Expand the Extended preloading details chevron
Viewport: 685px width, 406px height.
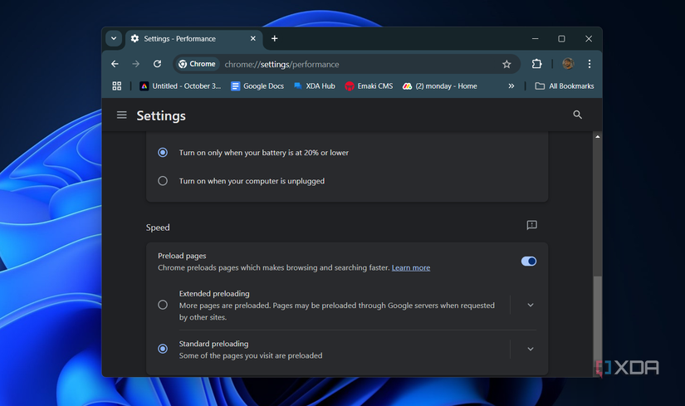[531, 305]
